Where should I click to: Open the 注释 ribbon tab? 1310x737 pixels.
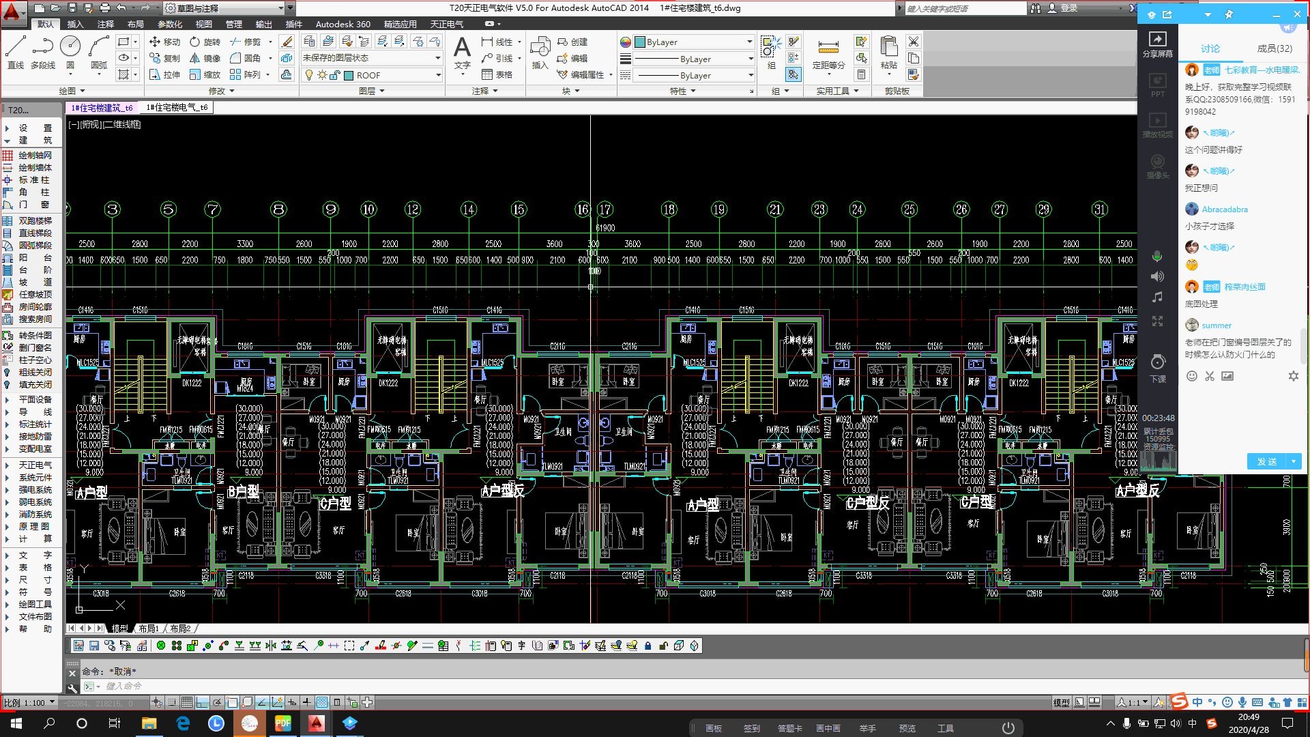[105, 24]
